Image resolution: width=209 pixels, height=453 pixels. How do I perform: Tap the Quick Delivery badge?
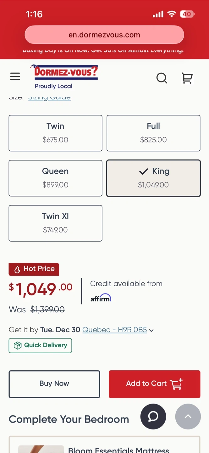(40, 345)
